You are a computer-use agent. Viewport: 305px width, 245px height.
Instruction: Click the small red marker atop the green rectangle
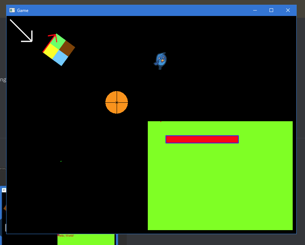click(161, 121)
